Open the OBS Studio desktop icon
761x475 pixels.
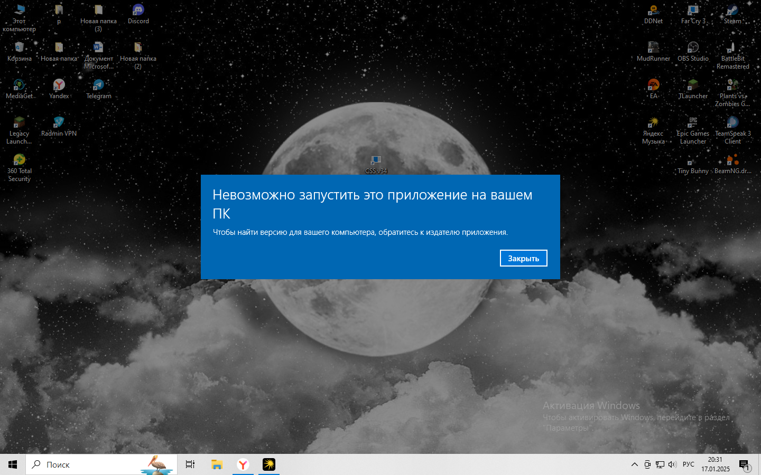[x=693, y=49]
